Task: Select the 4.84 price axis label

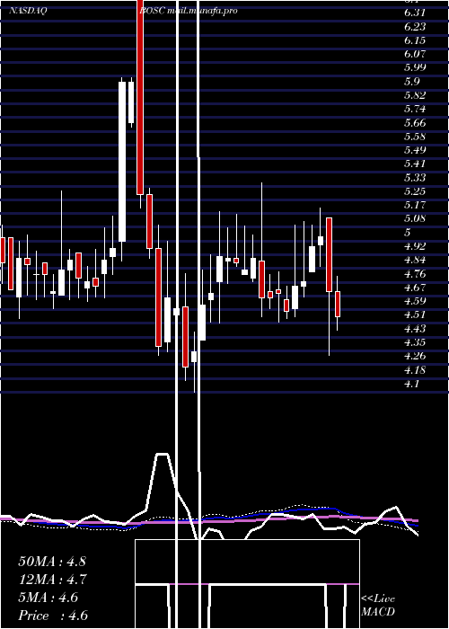Action: 415,260
